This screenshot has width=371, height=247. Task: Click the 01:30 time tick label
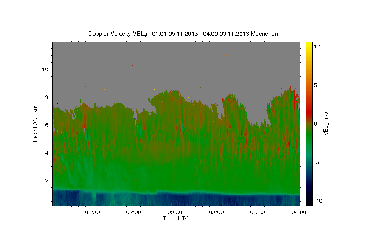pos(92,212)
